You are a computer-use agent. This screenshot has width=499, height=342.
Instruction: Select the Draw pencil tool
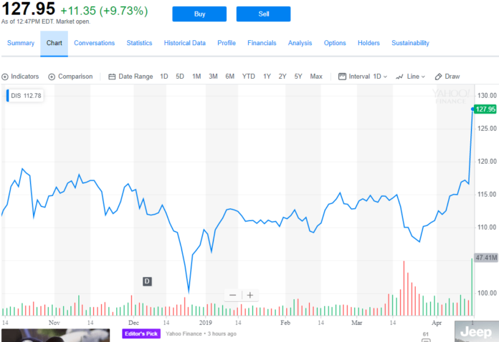[438, 77]
